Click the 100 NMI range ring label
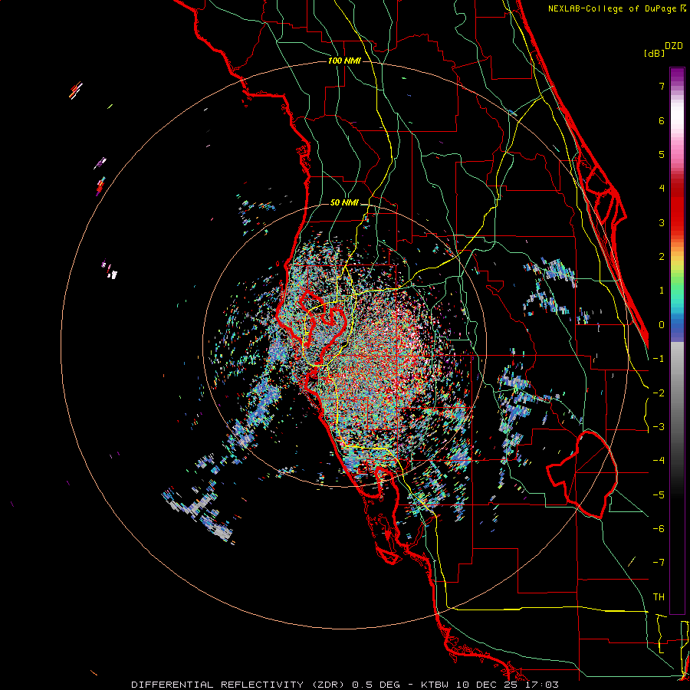Viewport: 690px width, 690px height. 344,61
